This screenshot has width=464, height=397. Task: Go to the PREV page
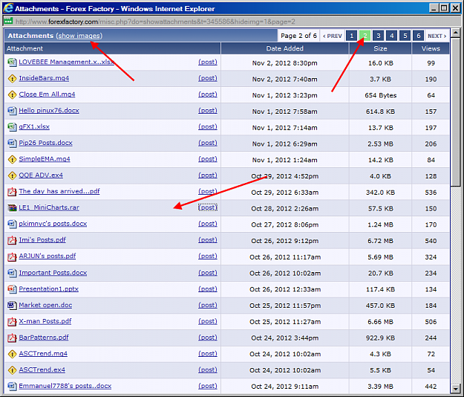[333, 36]
